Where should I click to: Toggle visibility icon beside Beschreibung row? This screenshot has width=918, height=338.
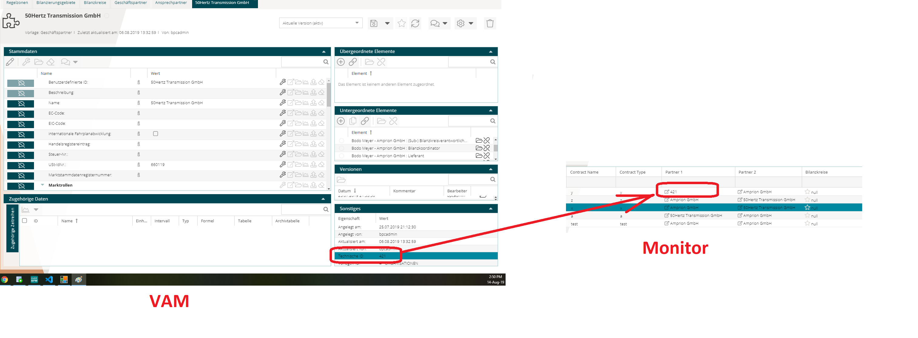pyautogui.click(x=20, y=93)
